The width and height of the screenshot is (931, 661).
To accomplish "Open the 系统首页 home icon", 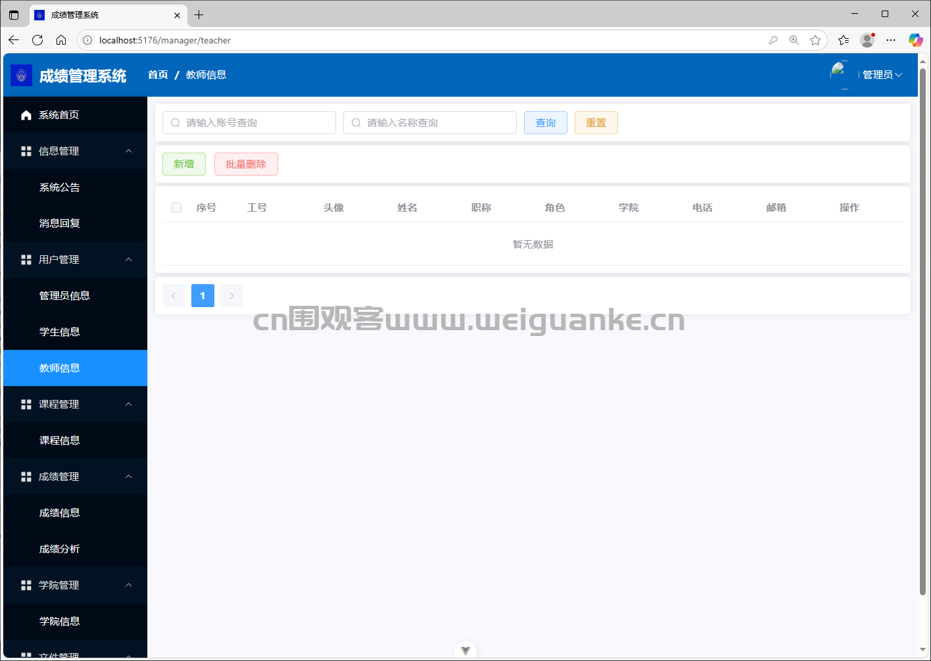I will [x=26, y=115].
